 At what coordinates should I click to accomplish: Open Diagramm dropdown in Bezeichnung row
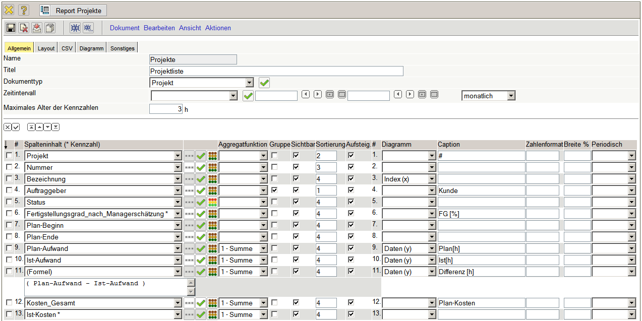click(432, 179)
